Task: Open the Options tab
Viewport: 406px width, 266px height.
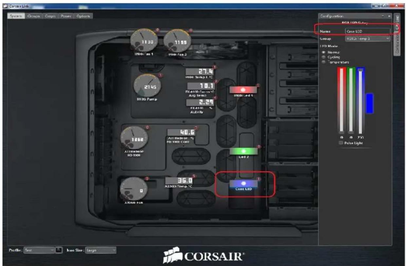Action: tap(83, 16)
